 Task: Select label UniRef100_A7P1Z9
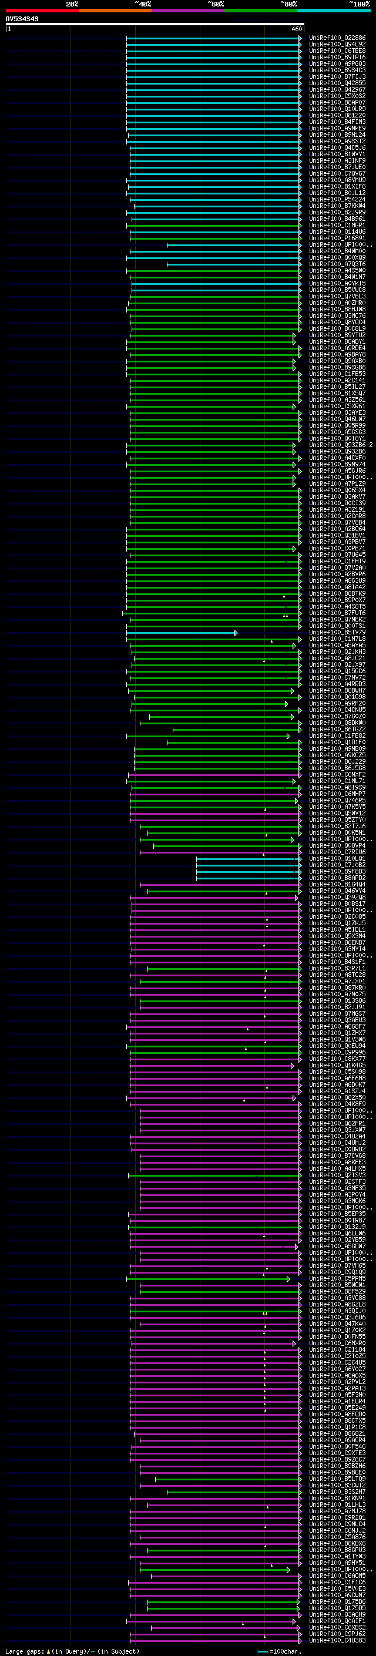337,483
